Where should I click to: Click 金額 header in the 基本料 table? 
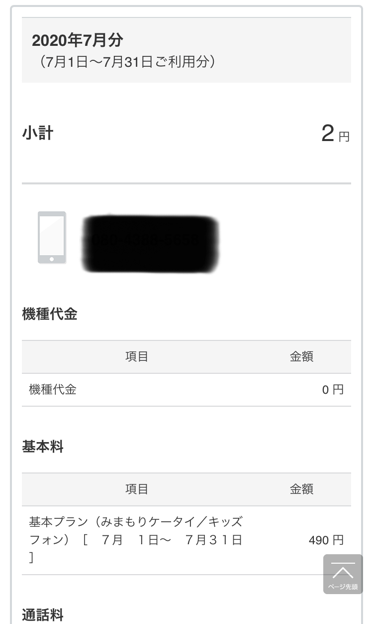point(301,489)
